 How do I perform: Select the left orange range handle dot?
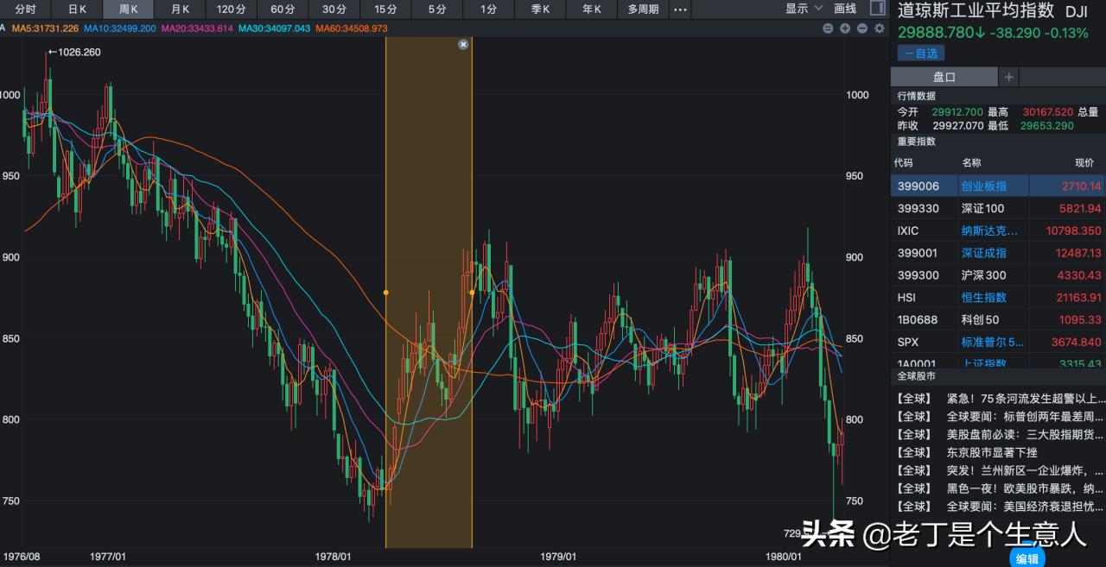pyautogui.click(x=385, y=293)
